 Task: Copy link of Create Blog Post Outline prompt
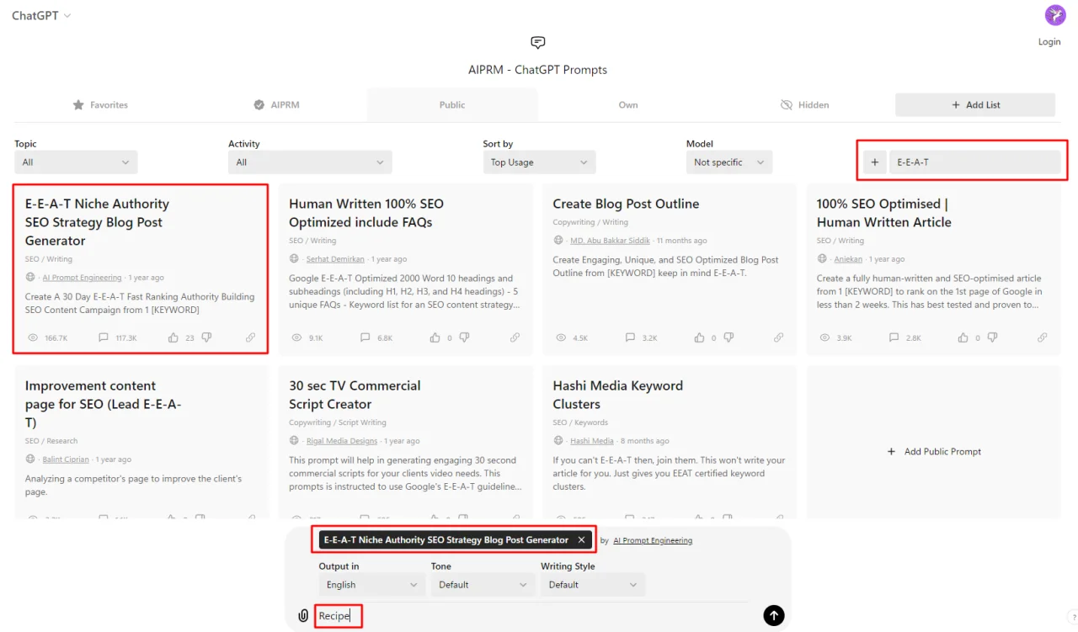(x=779, y=337)
